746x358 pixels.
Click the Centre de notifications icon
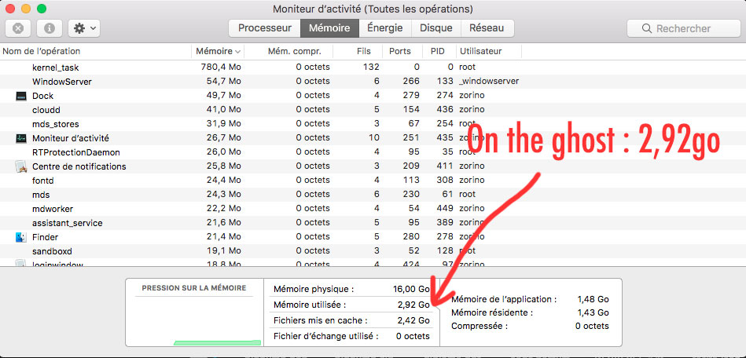tap(21, 166)
